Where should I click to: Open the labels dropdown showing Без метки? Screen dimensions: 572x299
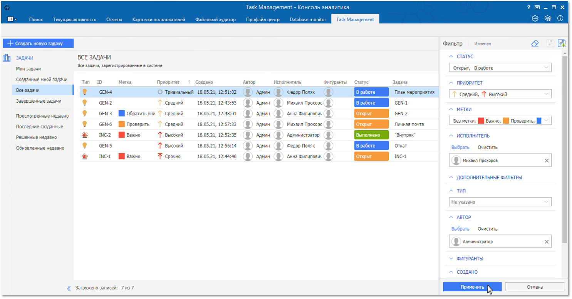(500, 121)
